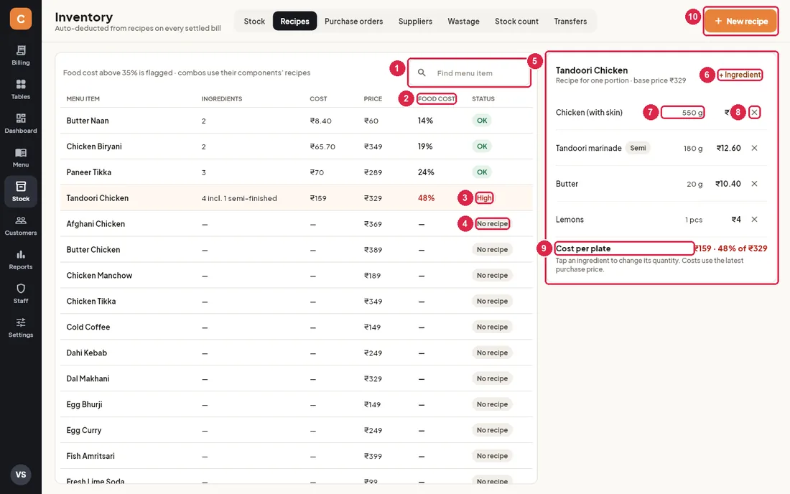The width and height of the screenshot is (790, 494).
Task: Open the VS user avatar
Action: point(21,475)
